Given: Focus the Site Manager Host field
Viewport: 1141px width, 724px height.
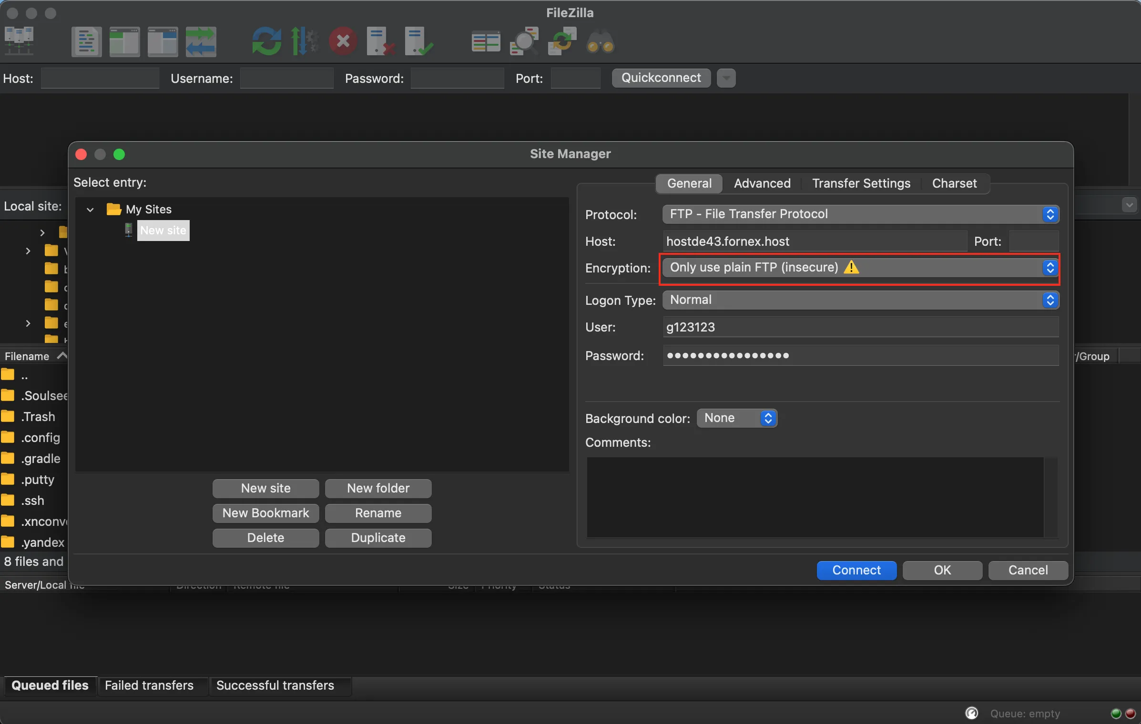Looking at the screenshot, I should (x=814, y=241).
